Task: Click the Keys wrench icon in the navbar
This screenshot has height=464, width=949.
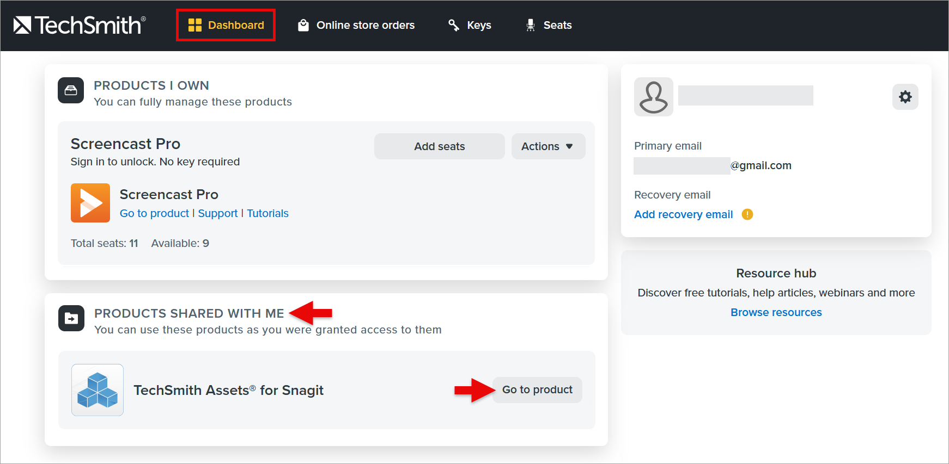Action: click(x=453, y=25)
